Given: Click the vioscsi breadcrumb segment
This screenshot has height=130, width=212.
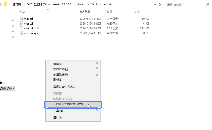Looking at the screenshot, I should pos(81,4).
